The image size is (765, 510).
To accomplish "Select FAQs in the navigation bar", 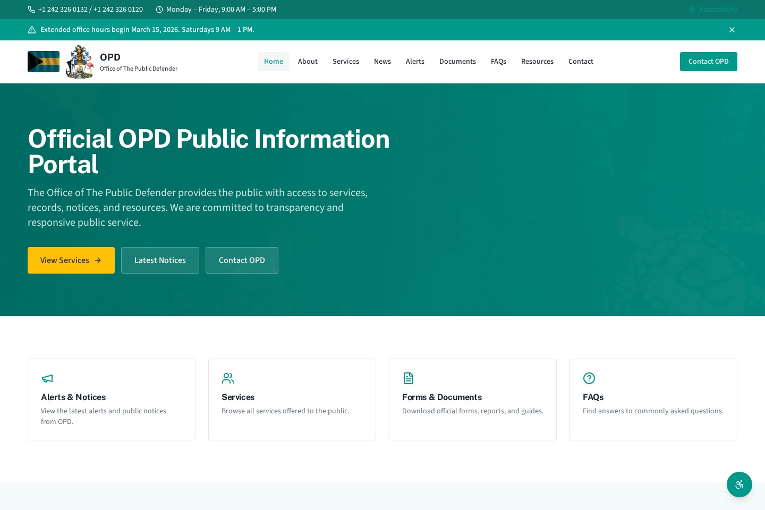I will click(x=498, y=62).
